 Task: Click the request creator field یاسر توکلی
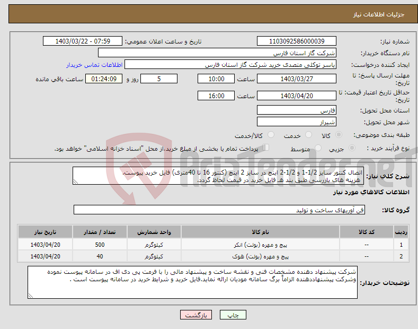point(230,65)
